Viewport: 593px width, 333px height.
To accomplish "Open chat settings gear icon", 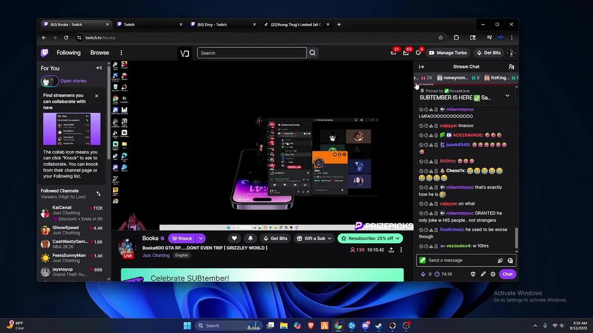I will click(x=493, y=274).
